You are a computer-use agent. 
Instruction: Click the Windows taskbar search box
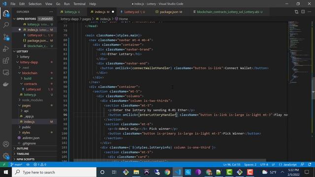[54, 172]
